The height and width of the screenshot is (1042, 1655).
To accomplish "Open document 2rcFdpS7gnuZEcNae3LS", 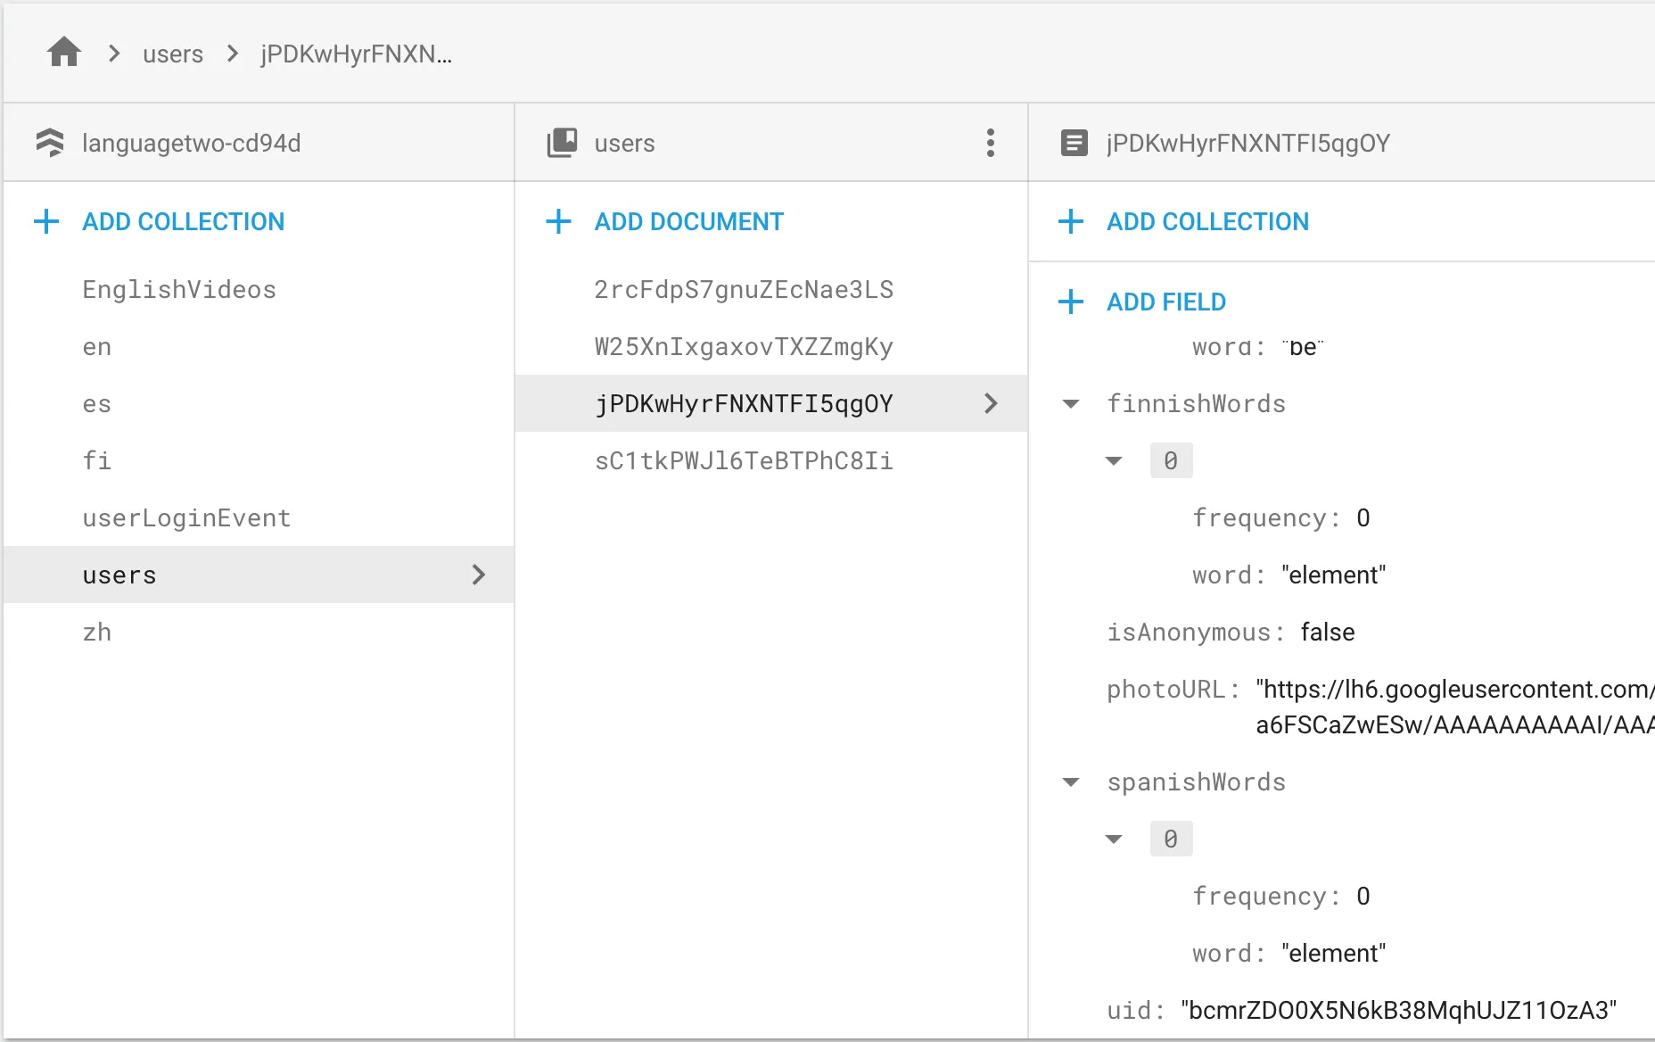I will pos(743,290).
